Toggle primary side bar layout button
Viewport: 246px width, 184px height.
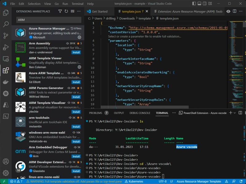pyautogui.click(x=194, y=3)
